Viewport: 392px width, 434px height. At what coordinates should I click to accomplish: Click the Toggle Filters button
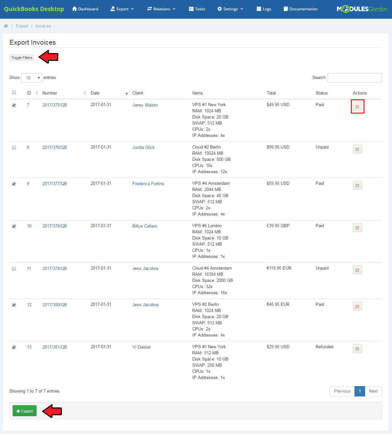(x=22, y=58)
